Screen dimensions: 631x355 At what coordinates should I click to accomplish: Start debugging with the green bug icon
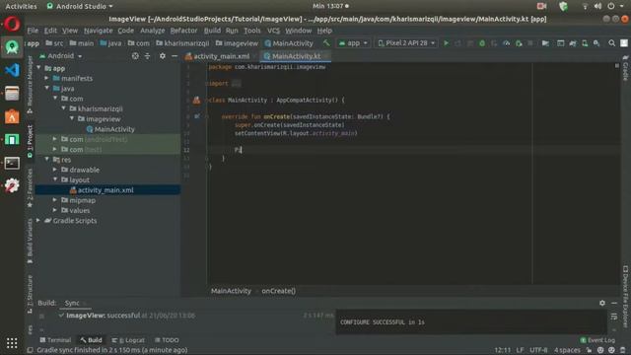(x=482, y=42)
